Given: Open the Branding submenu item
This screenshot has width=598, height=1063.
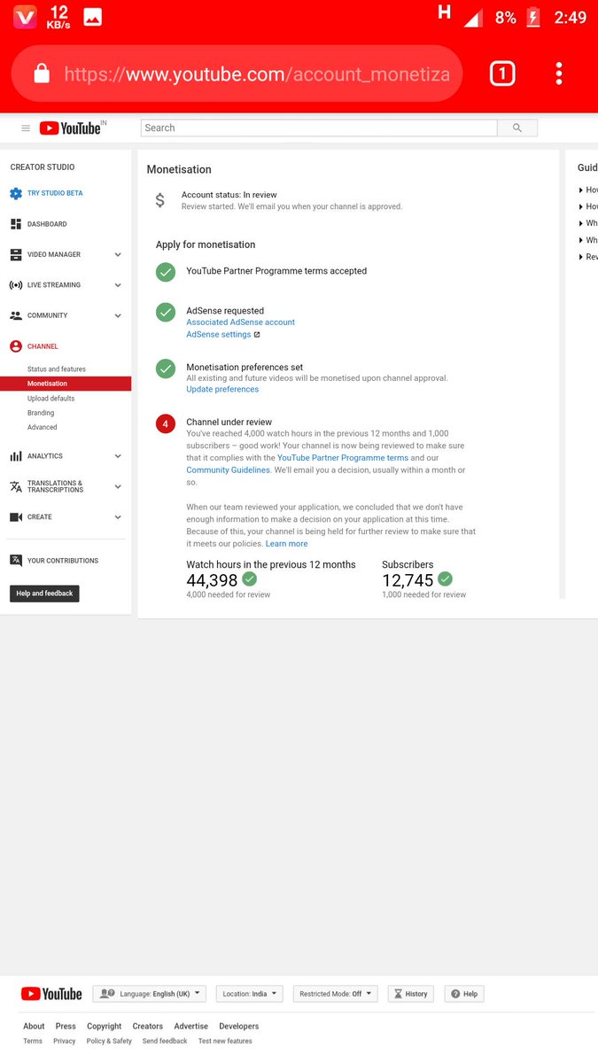Looking at the screenshot, I should (41, 413).
